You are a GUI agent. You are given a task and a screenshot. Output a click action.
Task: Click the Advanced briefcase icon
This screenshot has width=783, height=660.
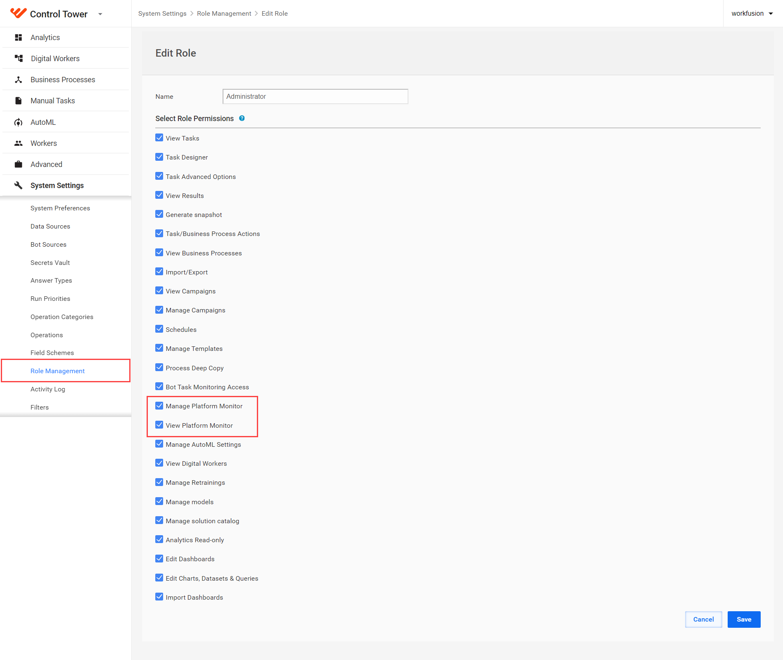[18, 164]
